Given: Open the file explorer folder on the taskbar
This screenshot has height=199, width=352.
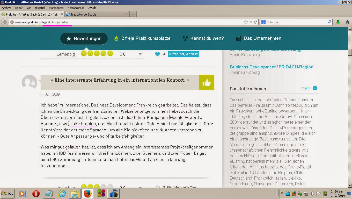Looking at the screenshot, I should (75, 194).
